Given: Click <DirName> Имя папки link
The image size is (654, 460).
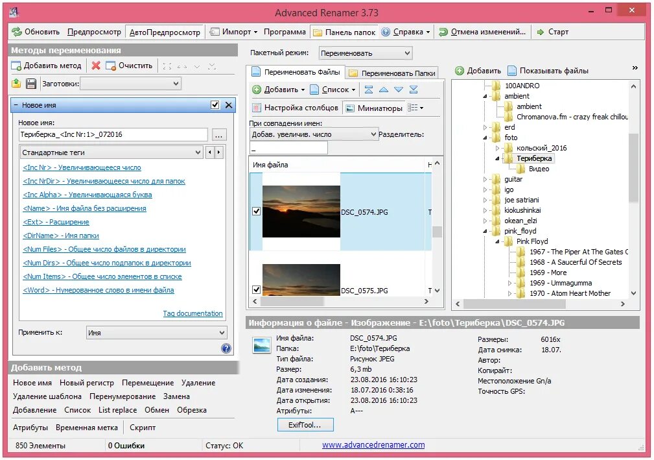Looking at the screenshot, I should click(61, 236).
